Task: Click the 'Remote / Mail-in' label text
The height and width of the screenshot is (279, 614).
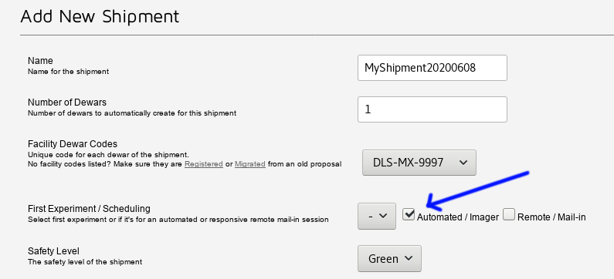Action: 551,217
